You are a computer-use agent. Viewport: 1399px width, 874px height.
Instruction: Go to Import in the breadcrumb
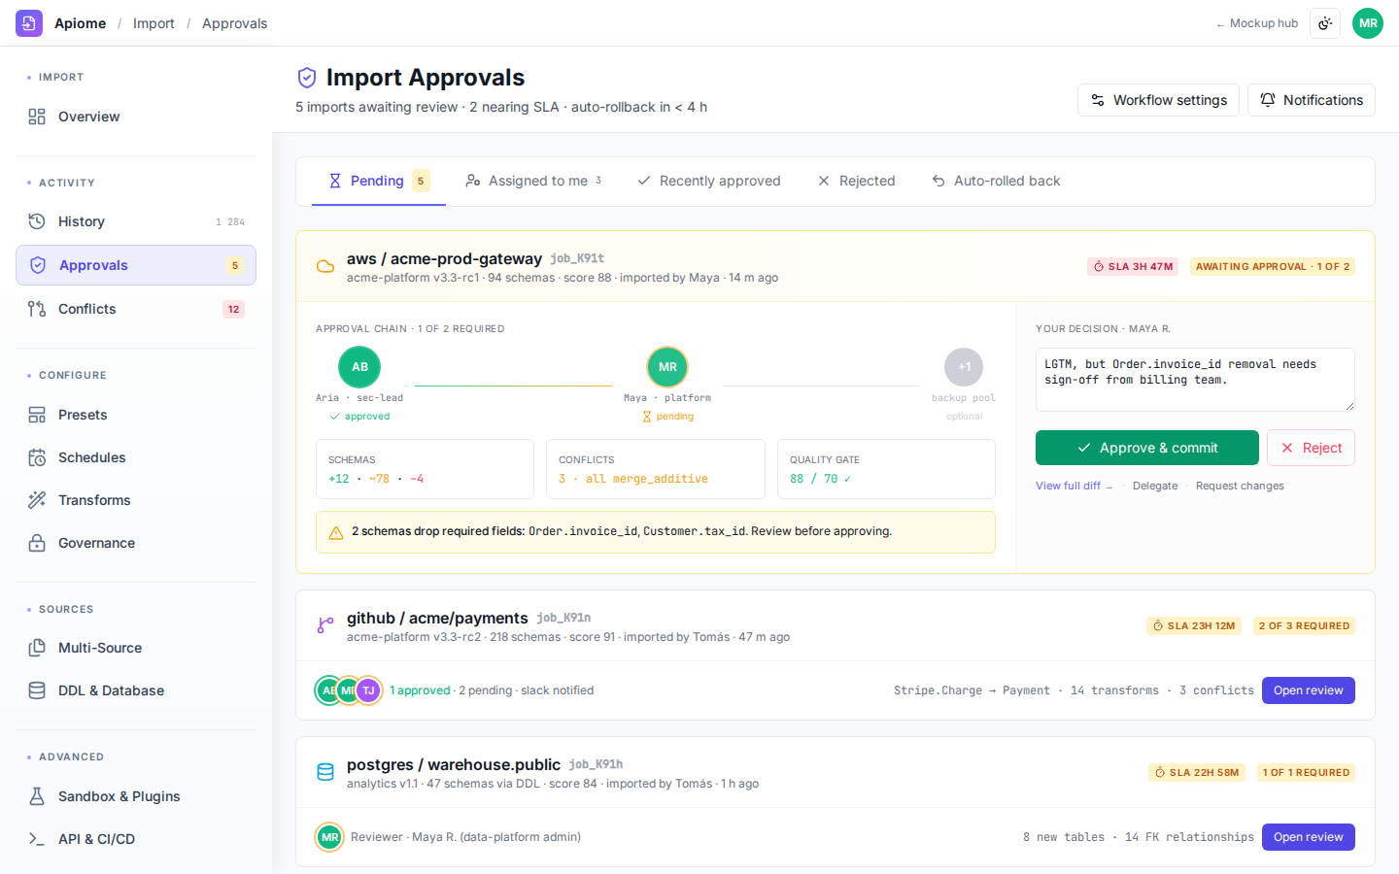154,23
